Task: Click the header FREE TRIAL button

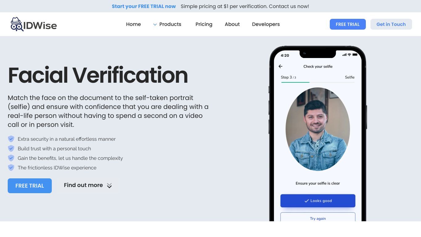Action: 348,24
